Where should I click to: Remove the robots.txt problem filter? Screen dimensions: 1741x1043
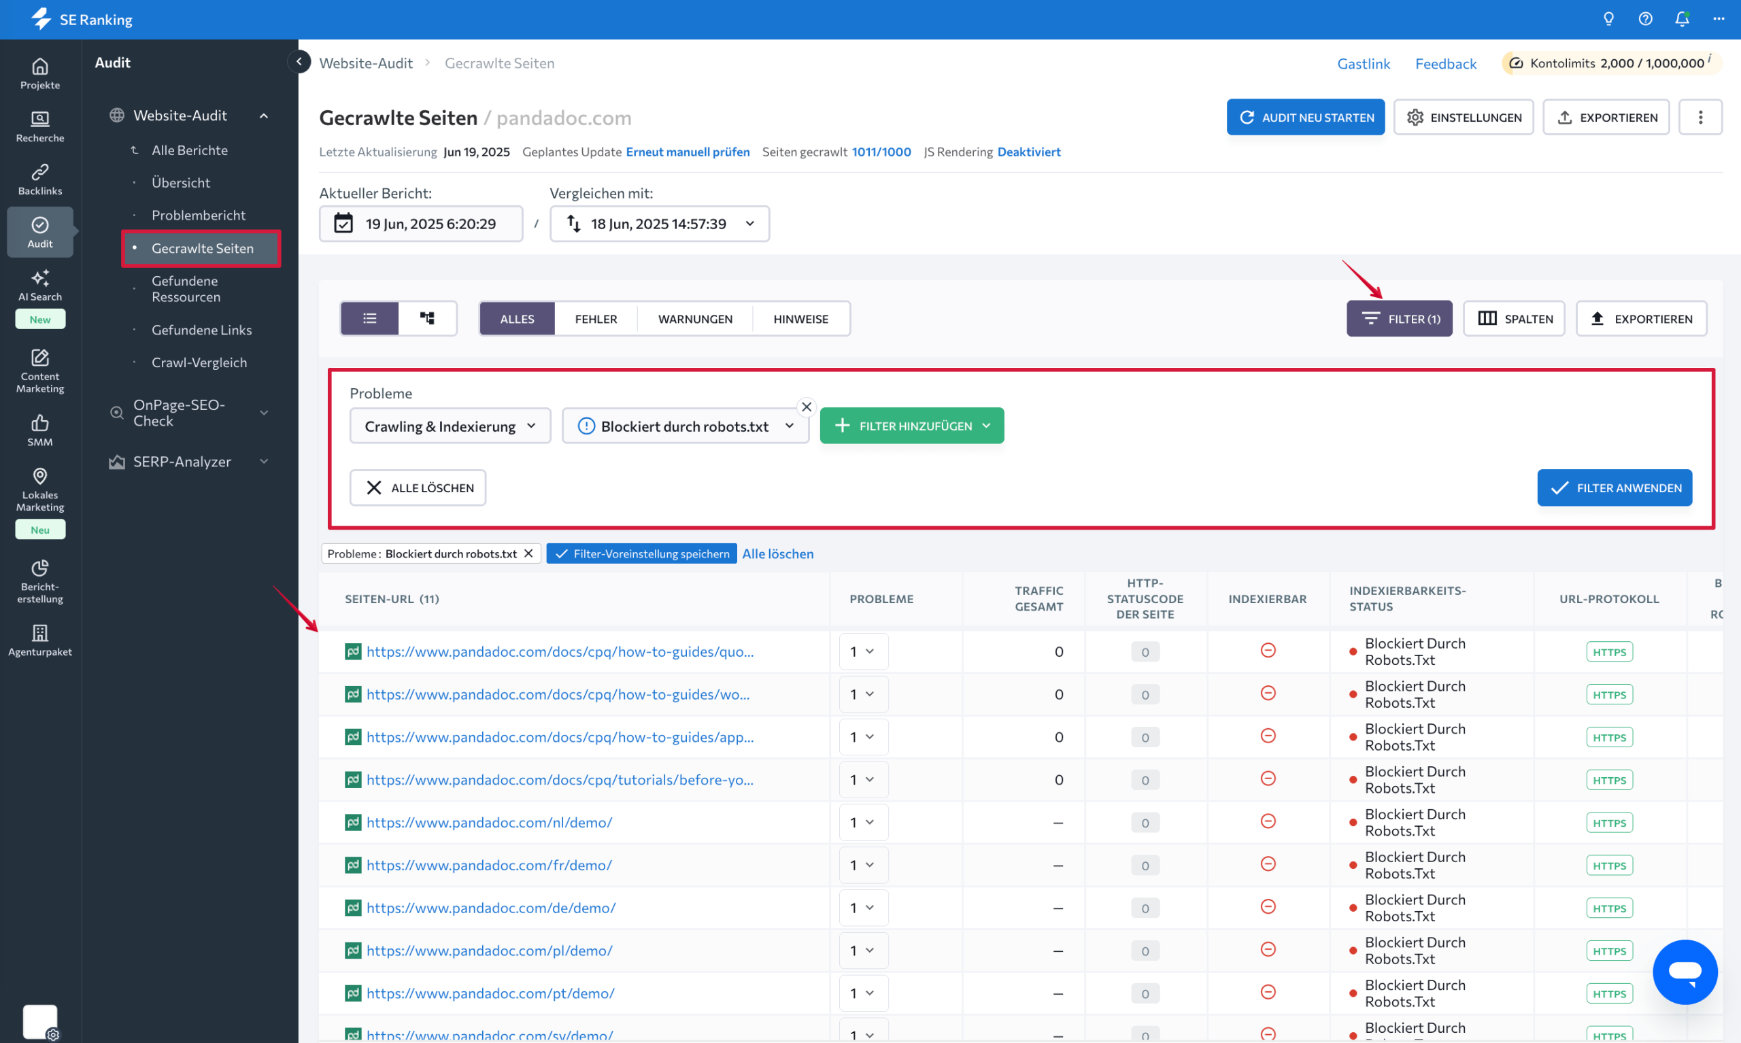pyautogui.click(x=806, y=407)
